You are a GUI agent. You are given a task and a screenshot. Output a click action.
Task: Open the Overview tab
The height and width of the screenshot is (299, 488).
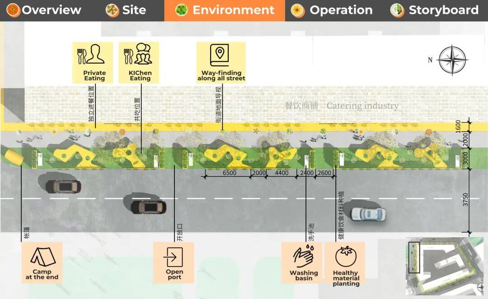click(44, 10)
